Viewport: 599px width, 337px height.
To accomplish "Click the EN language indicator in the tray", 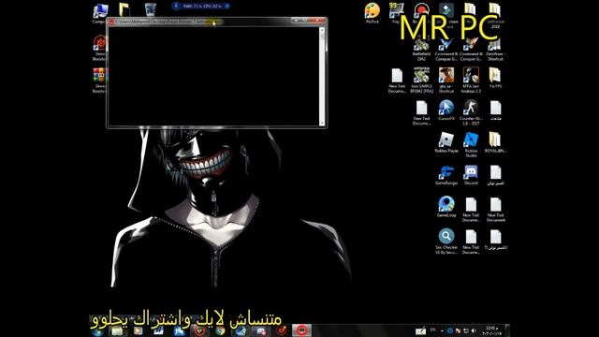I will pyautogui.click(x=432, y=330).
